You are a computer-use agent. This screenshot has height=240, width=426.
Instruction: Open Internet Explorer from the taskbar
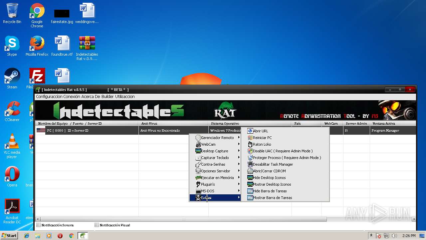click(27, 236)
